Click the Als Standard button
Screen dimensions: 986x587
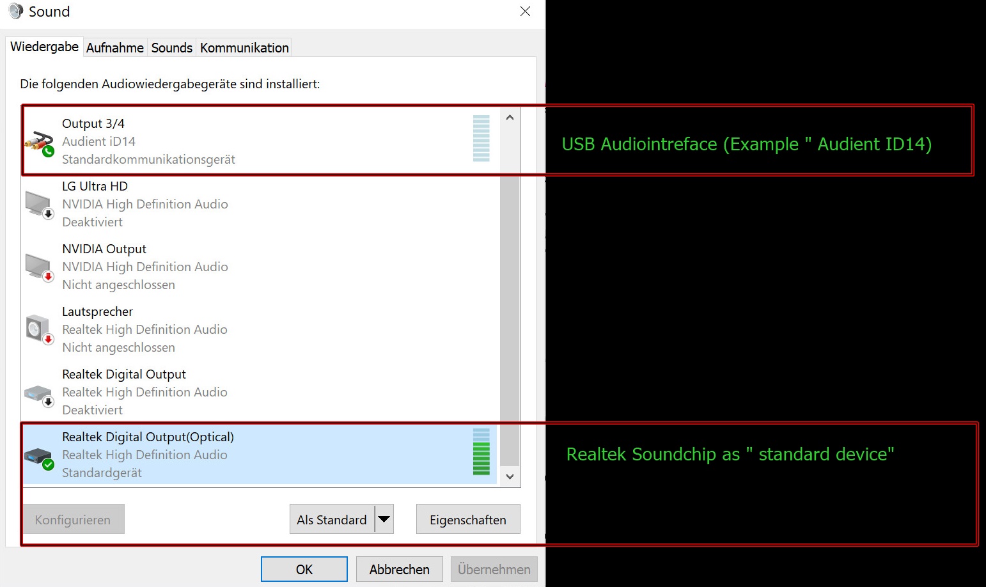332,519
